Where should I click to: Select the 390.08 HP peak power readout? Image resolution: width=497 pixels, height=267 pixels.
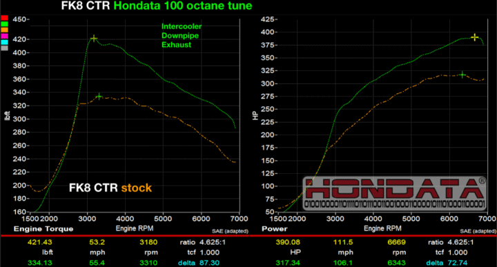(x=288, y=242)
